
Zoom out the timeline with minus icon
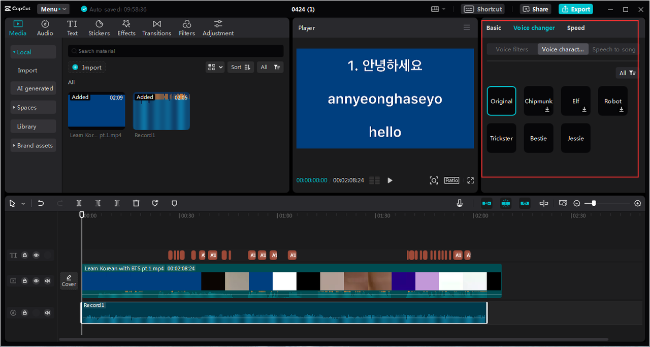577,203
